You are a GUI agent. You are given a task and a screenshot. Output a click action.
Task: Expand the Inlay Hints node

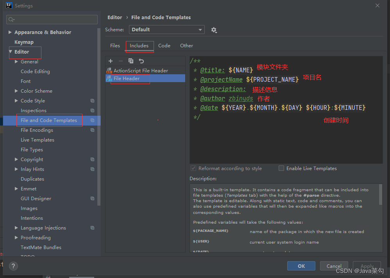coord(16,169)
